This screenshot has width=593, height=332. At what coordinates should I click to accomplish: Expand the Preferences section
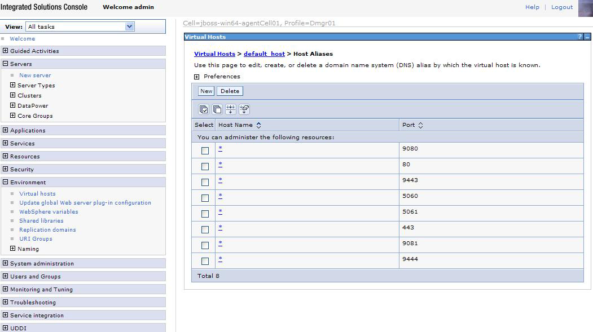pyautogui.click(x=197, y=77)
